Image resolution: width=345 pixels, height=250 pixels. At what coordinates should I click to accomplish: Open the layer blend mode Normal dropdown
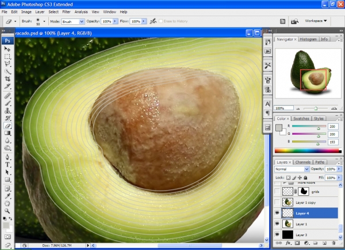tap(292, 169)
